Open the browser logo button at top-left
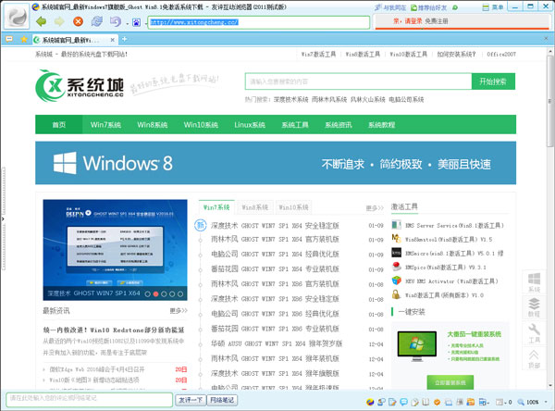The width and height of the screenshot is (555, 411). pos(17,17)
